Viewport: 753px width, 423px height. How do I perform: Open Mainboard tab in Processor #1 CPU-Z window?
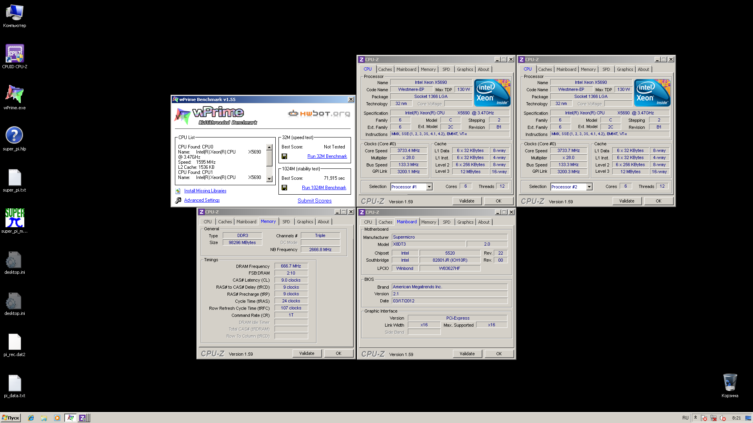[406, 69]
